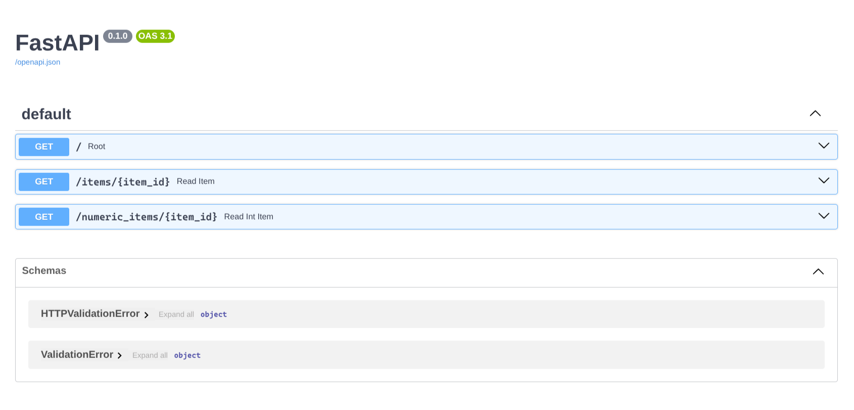Click Expand all for HTTPValidationError

click(176, 314)
